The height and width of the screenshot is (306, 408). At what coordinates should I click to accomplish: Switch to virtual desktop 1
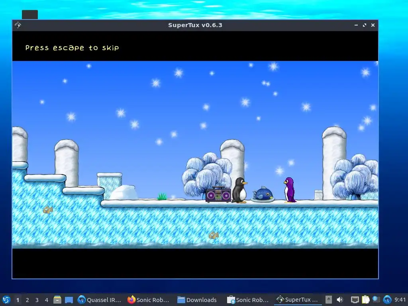coord(18,300)
